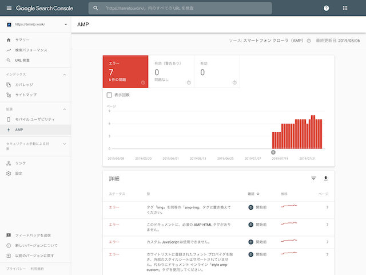Viewport: 366px width, 275px height.
Task: Collapse the インデックス section
Action: click(65, 74)
